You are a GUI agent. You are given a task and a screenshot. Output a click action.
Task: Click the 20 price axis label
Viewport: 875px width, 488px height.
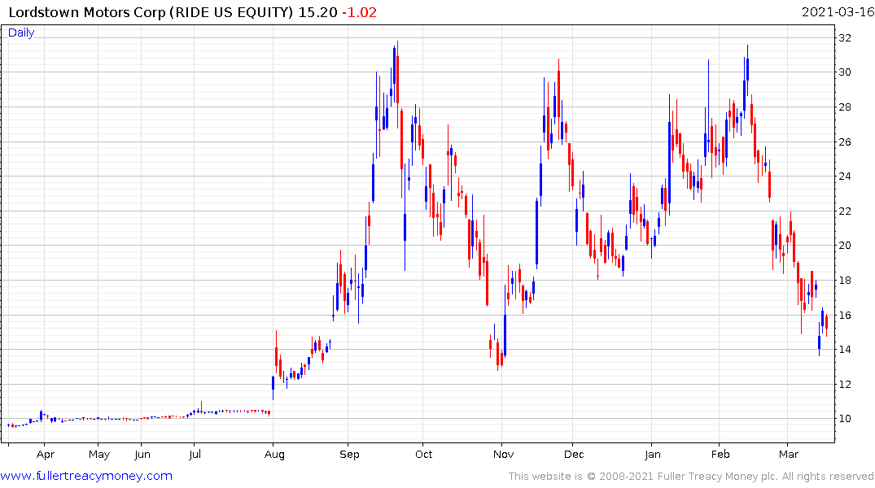point(845,246)
